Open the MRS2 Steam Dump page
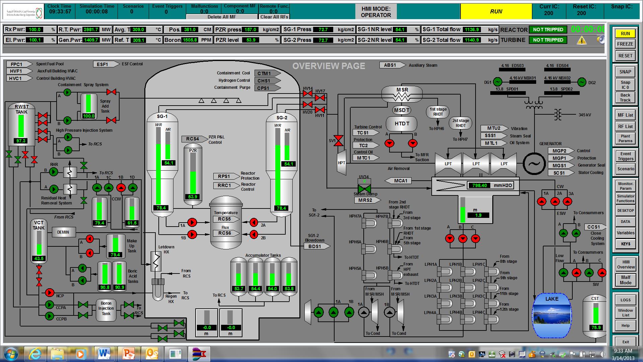 click(x=367, y=200)
